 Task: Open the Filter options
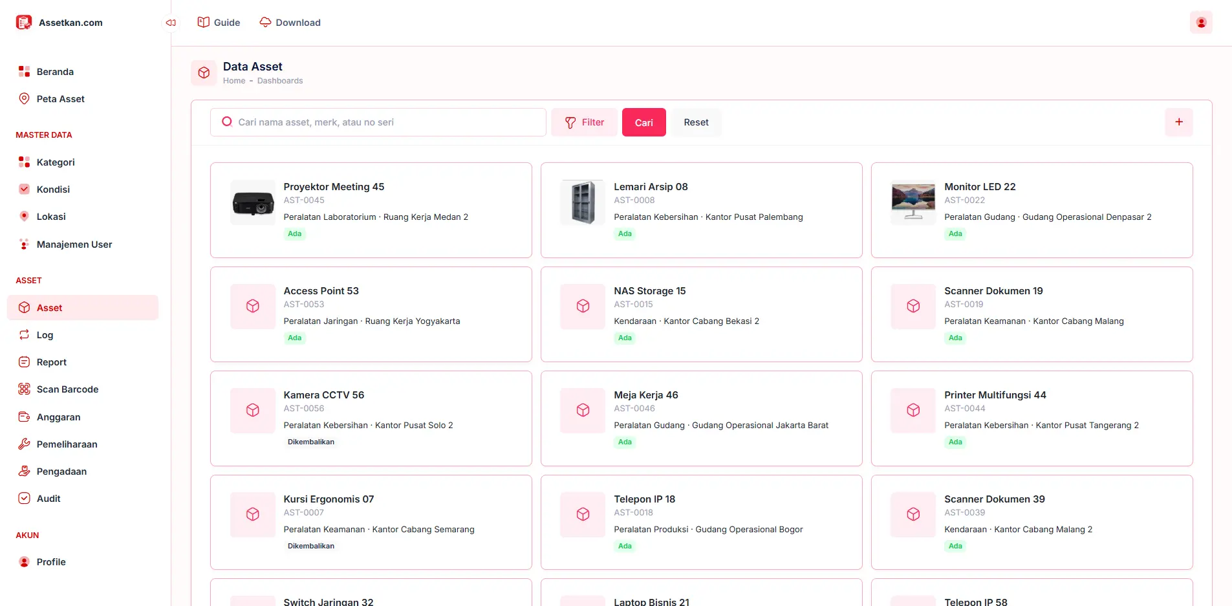[x=584, y=122]
